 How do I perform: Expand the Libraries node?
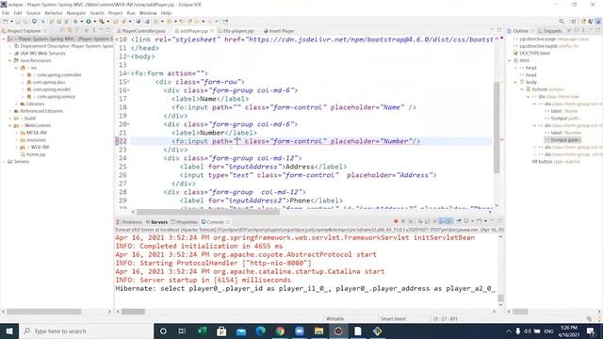click(17, 104)
